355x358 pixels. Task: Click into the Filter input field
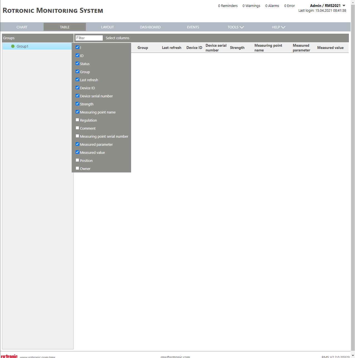tap(89, 38)
